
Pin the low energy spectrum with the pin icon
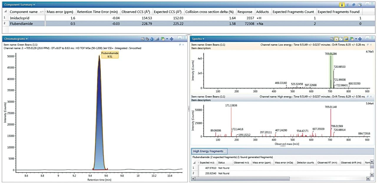pos(368,45)
